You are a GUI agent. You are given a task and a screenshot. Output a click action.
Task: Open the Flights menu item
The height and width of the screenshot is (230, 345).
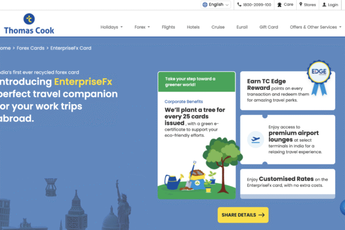click(168, 27)
